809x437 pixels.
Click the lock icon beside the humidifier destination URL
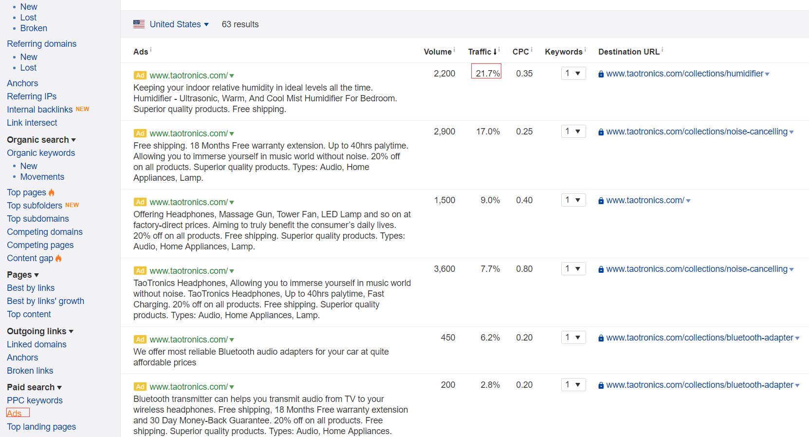pyautogui.click(x=601, y=74)
